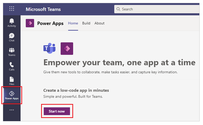This screenshot has width=203, height=125.
Task: Click the Power Apps header title
Action: pos(50,23)
